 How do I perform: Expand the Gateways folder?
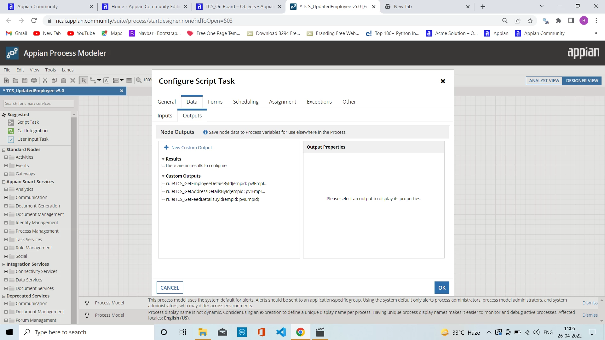pyautogui.click(x=6, y=174)
